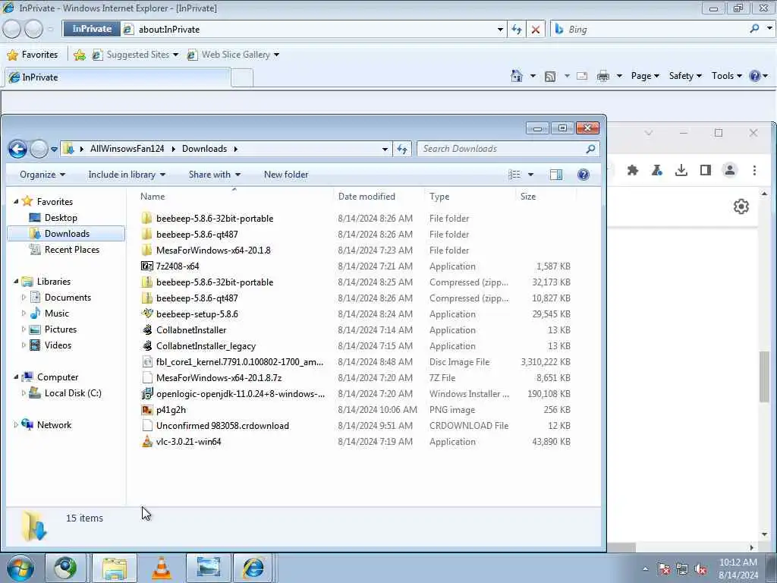Click Internet Explorer home icon
Image resolution: width=777 pixels, height=583 pixels.
pos(516,76)
